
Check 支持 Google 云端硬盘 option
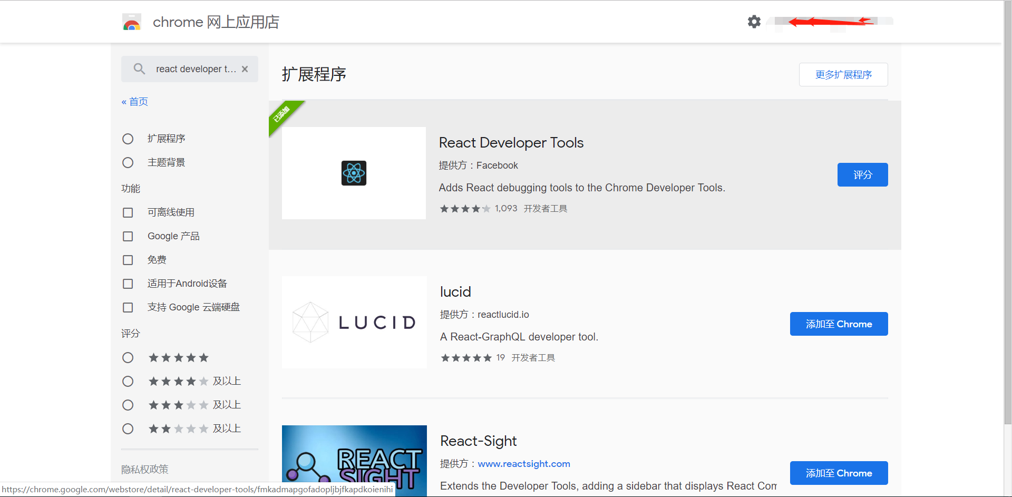point(128,307)
